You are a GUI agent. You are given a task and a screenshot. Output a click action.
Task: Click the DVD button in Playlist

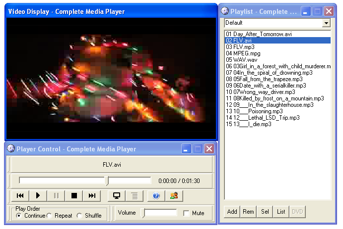(x=297, y=212)
